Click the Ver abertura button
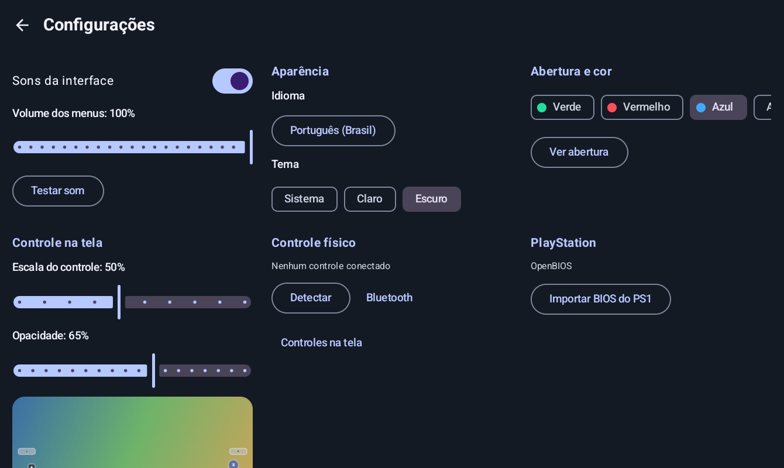Screen dimensions: 784x468 579,152
